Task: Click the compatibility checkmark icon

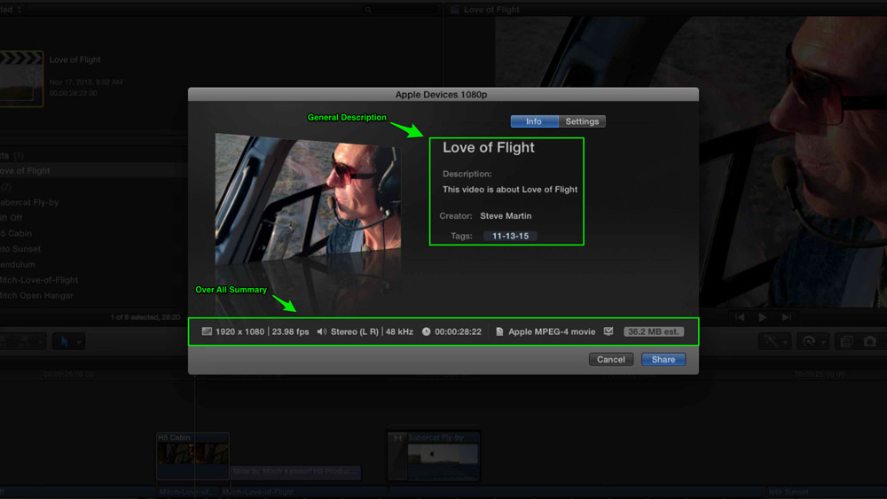Action: (608, 331)
